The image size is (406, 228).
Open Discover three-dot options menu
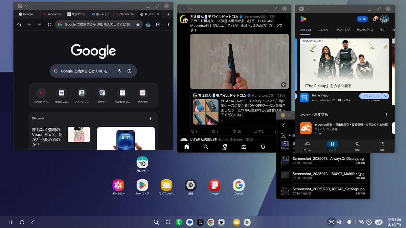pos(151,118)
